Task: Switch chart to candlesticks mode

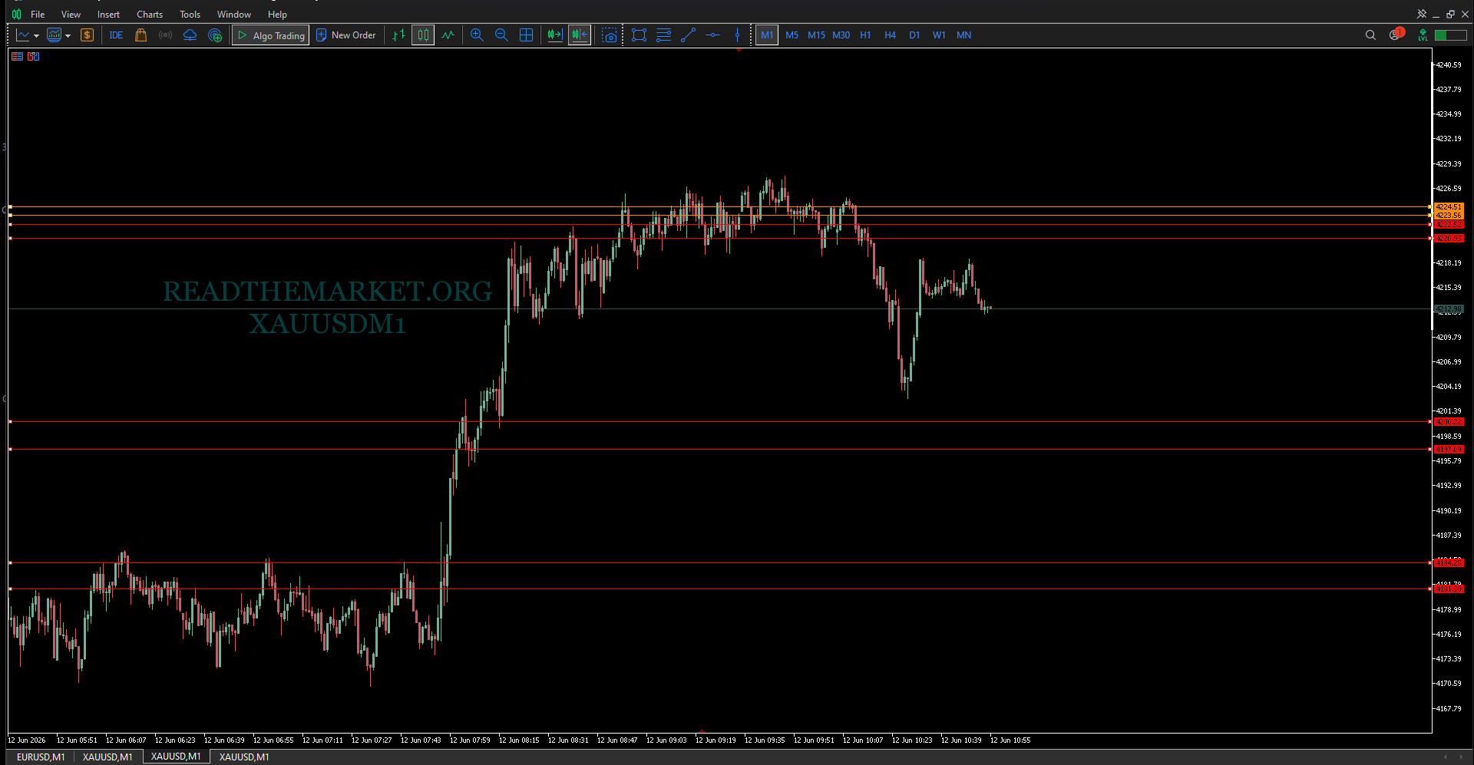Action: (423, 35)
